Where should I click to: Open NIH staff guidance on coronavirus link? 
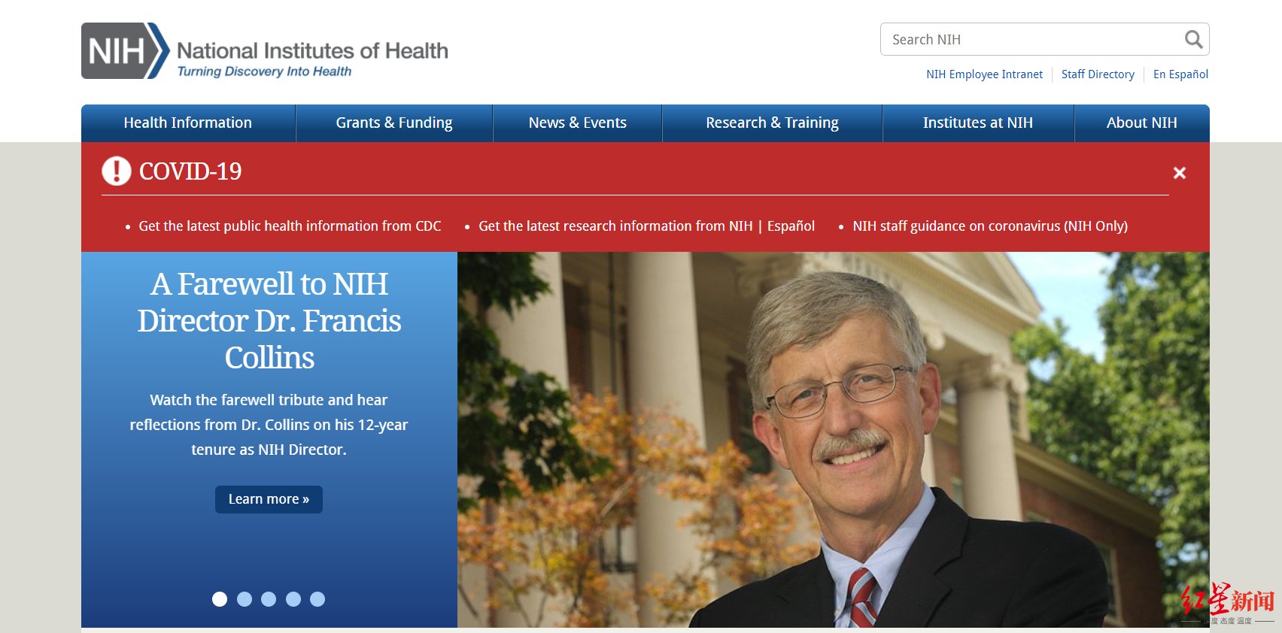point(990,226)
